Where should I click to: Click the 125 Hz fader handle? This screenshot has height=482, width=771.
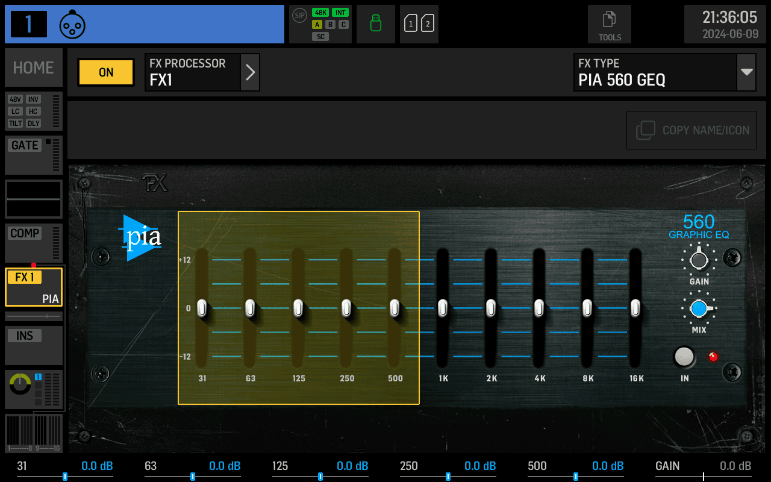298,308
